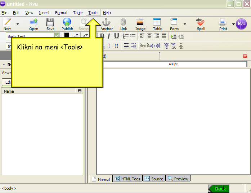Screen dimensions: 251x193
Task: Toggle the numbered list button
Action: pos(126,36)
